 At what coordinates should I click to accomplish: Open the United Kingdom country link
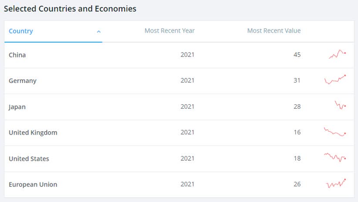(x=33, y=132)
